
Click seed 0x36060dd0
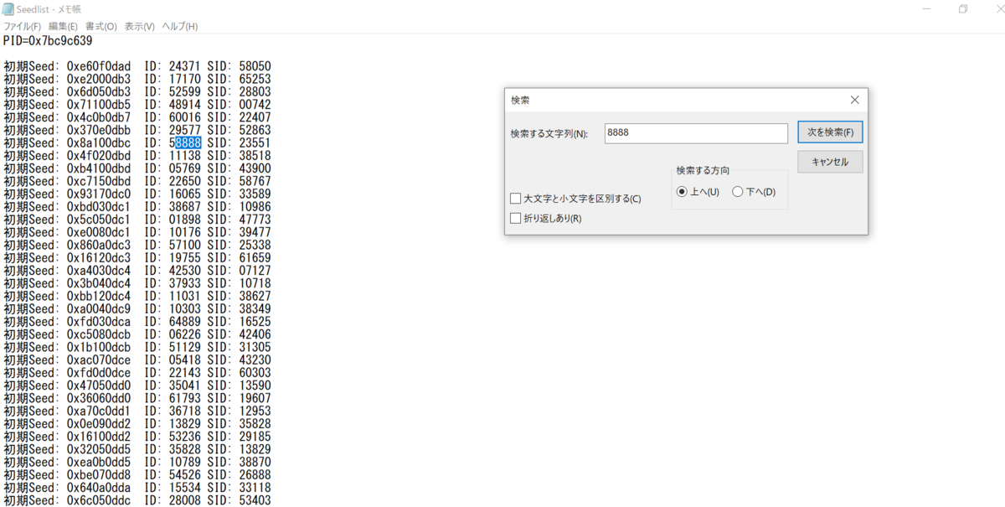[x=99, y=399]
